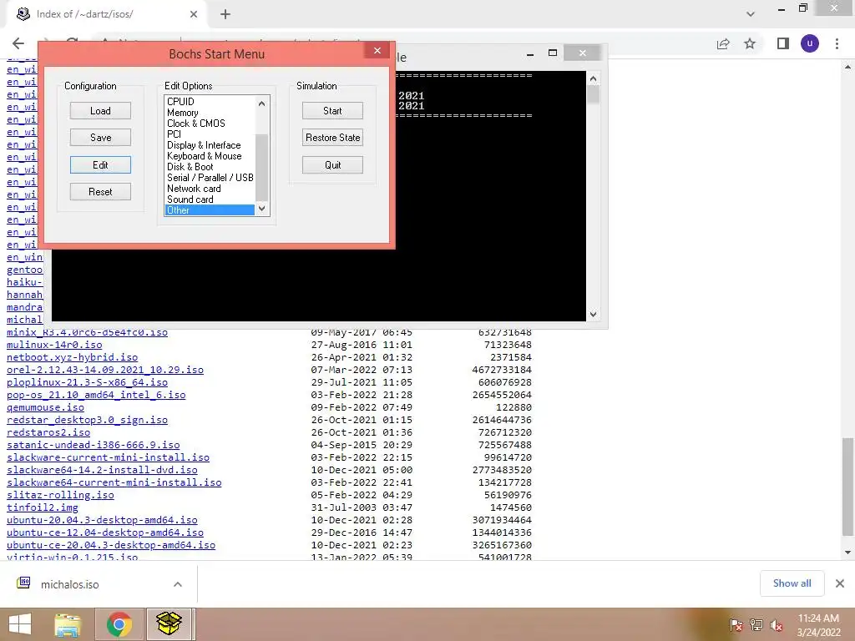Click Quit in the Simulation group
Viewport: 855px width, 641px height.
pos(332,164)
